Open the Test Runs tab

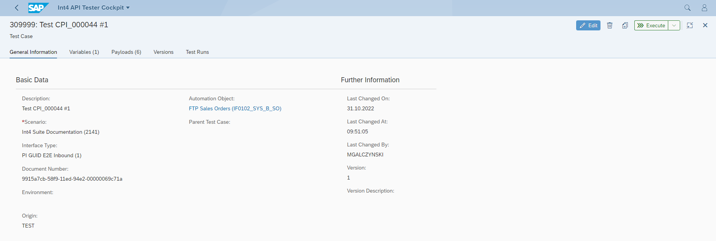[x=197, y=52]
